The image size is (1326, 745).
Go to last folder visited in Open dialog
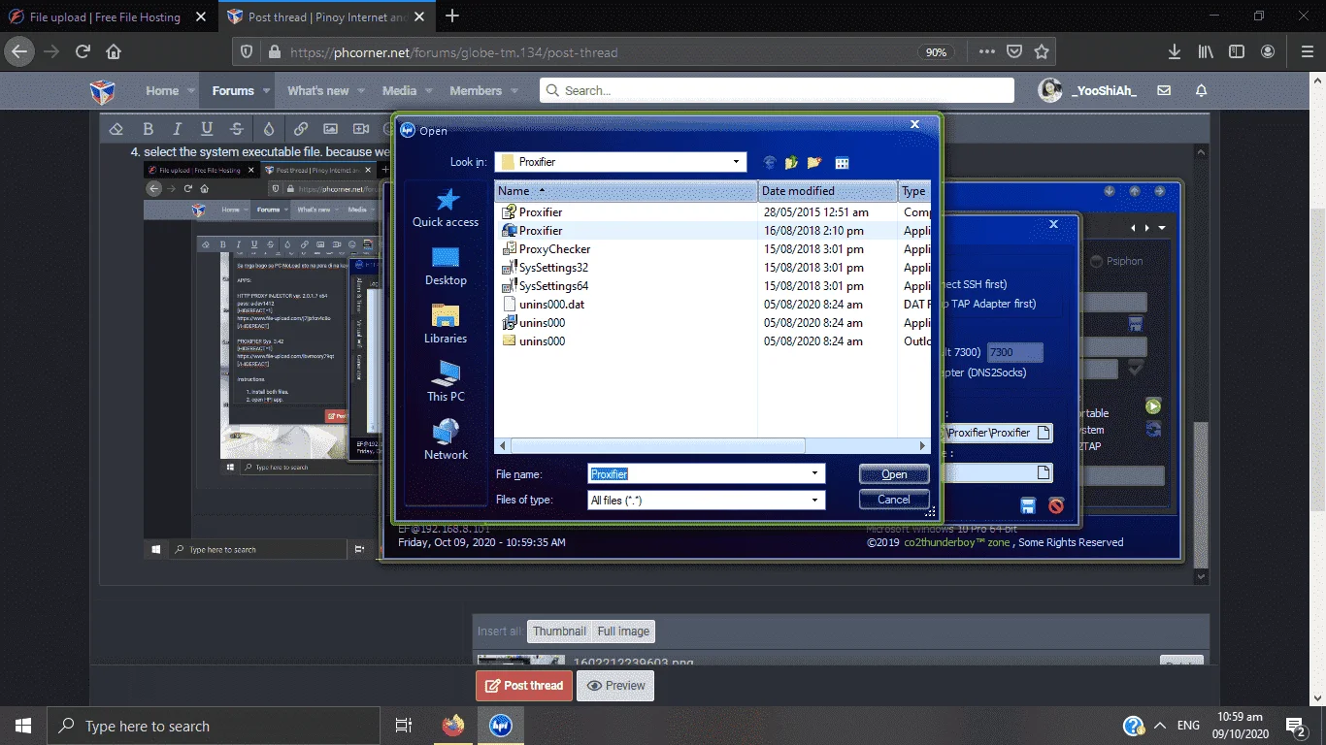tap(770, 162)
